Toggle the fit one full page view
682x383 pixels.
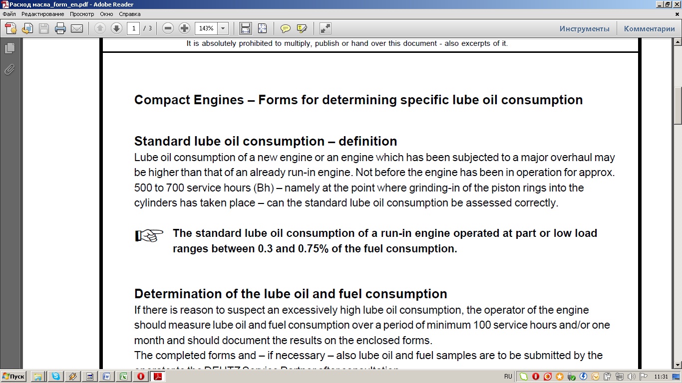[x=262, y=28]
